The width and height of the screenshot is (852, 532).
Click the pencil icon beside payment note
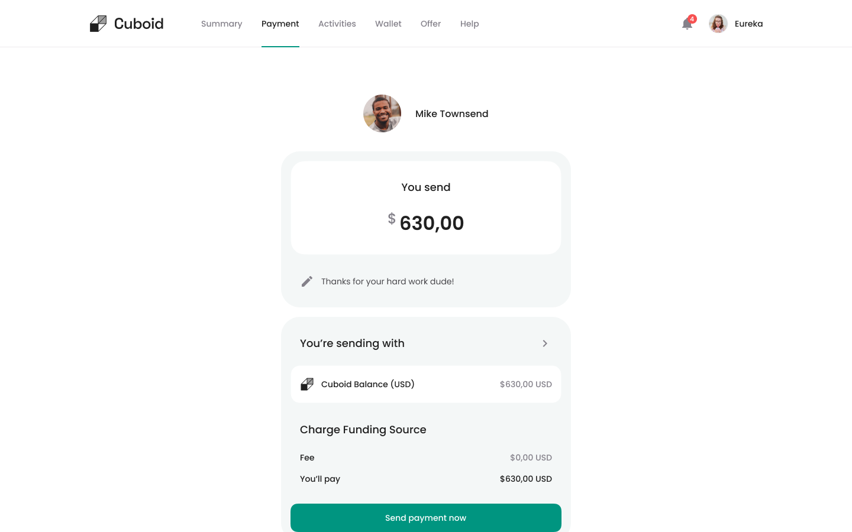307,281
